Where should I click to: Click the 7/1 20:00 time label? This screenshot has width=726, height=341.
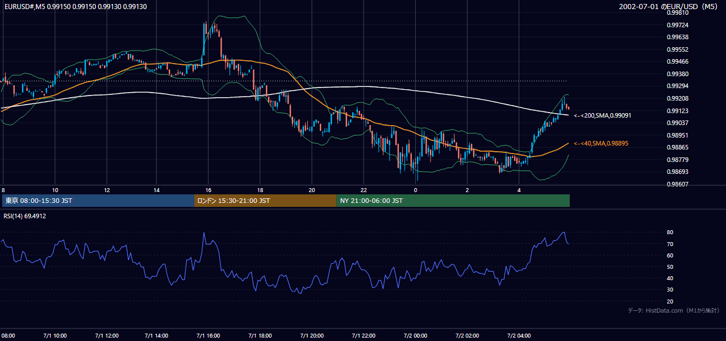tap(312, 335)
